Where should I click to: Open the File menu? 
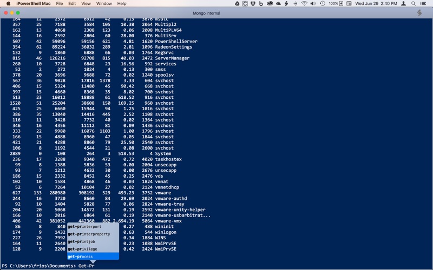(x=59, y=4)
